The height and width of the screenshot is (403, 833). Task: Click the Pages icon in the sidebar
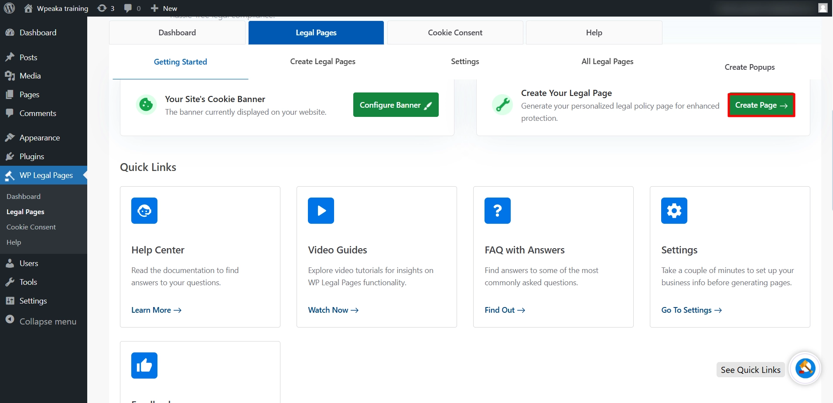pyautogui.click(x=10, y=95)
